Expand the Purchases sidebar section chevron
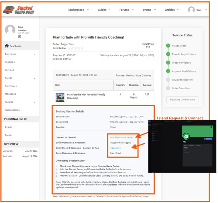218x203 pixels. point(34,54)
